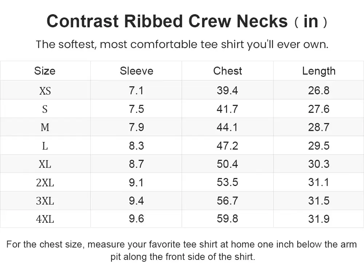
Task: Select the 4XL length value 31.9
Action: coord(319,219)
